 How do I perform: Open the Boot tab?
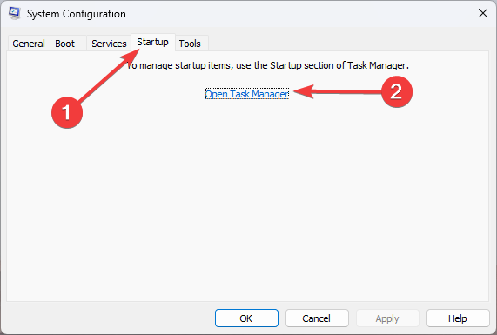[64, 44]
